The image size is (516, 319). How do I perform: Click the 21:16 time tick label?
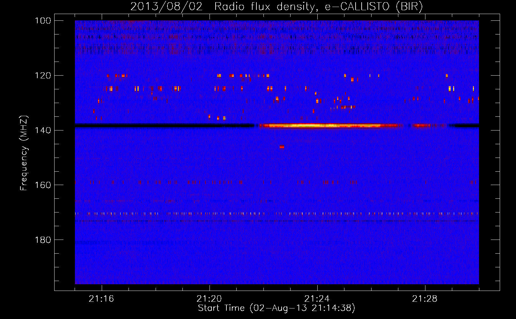[x=101, y=299]
